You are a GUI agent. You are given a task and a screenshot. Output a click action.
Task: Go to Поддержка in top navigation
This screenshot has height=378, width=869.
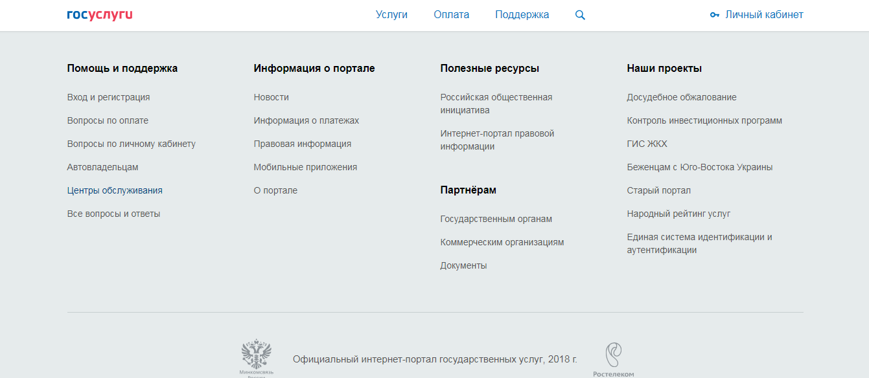pyautogui.click(x=522, y=15)
